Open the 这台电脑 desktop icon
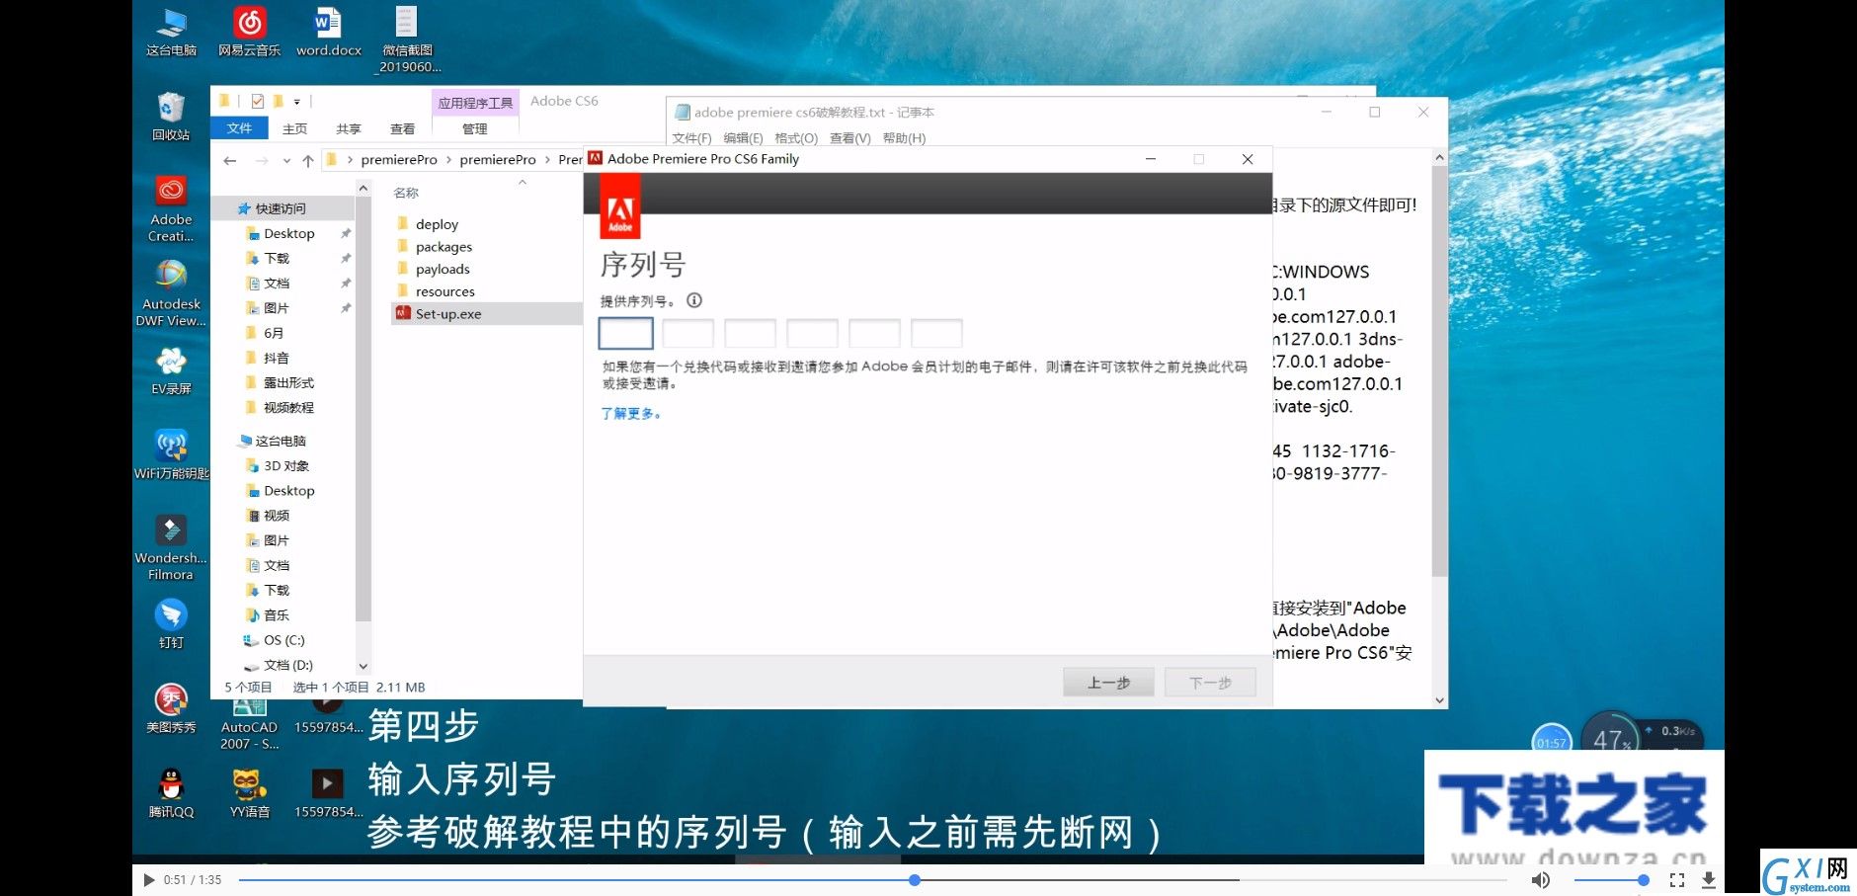Image resolution: width=1857 pixels, height=896 pixels. (x=171, y=32)
